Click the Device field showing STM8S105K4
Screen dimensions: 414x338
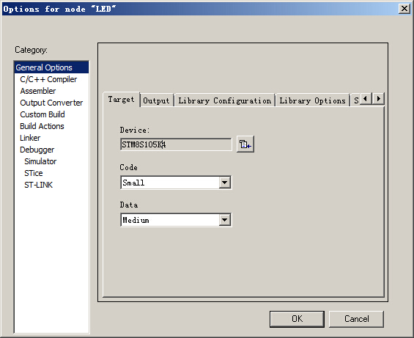coord(176,144)
